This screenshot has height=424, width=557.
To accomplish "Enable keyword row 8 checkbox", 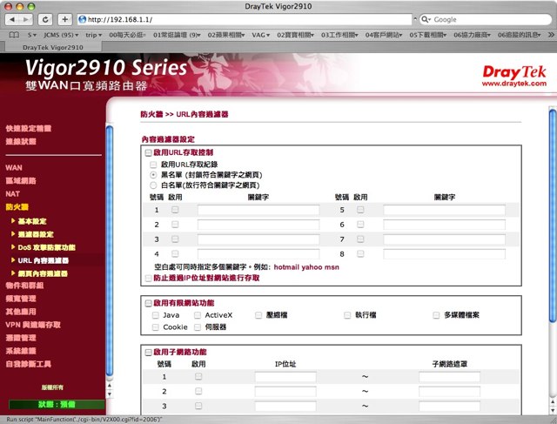I will 360,253.
